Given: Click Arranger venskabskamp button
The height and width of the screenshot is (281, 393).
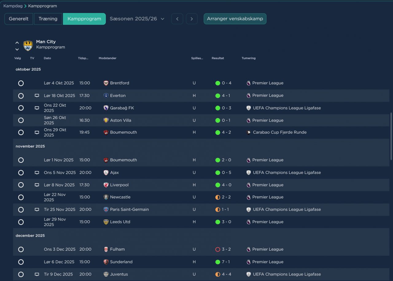Looking at the screenshot, I should (235, 19).
